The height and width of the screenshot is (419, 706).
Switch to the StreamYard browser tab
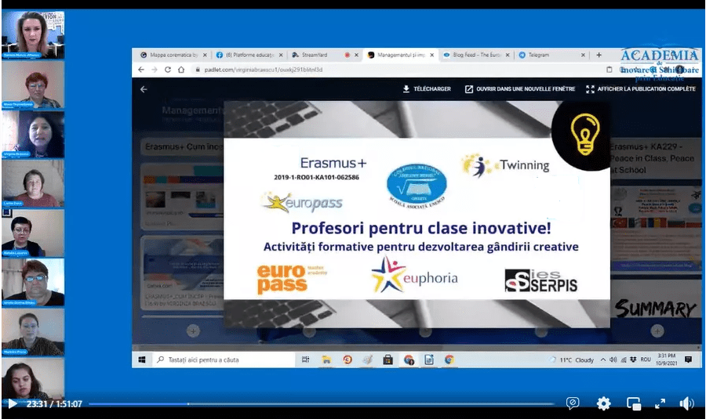click(x=312, y=55)
